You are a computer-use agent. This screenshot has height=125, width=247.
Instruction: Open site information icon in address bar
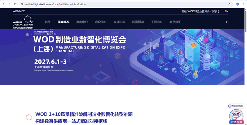coord(22,4)
